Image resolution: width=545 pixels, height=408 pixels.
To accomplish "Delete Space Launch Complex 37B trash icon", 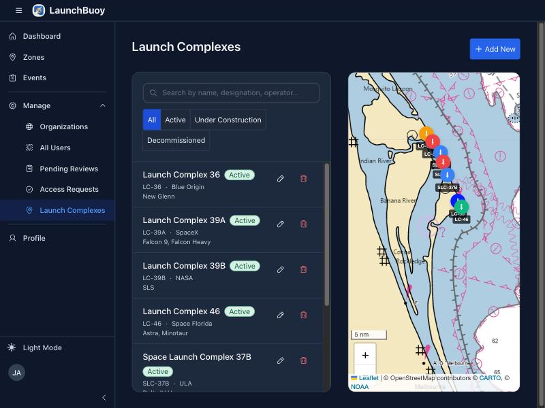I will 303,360.
